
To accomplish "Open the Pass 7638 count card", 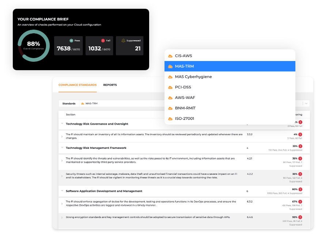I will pos(68,46).
